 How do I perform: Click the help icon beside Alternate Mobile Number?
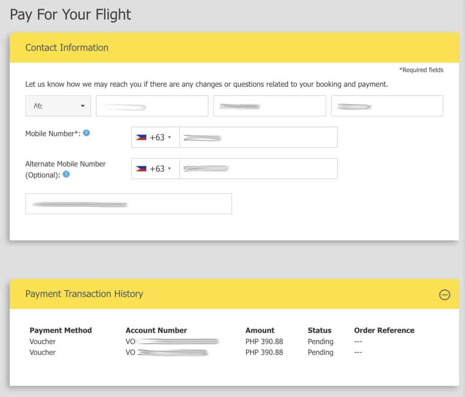click(66, 174)
